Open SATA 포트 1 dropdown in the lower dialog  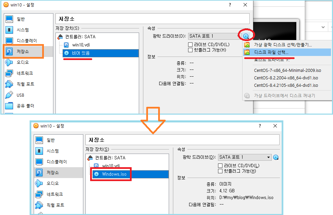tap(245, 157)
